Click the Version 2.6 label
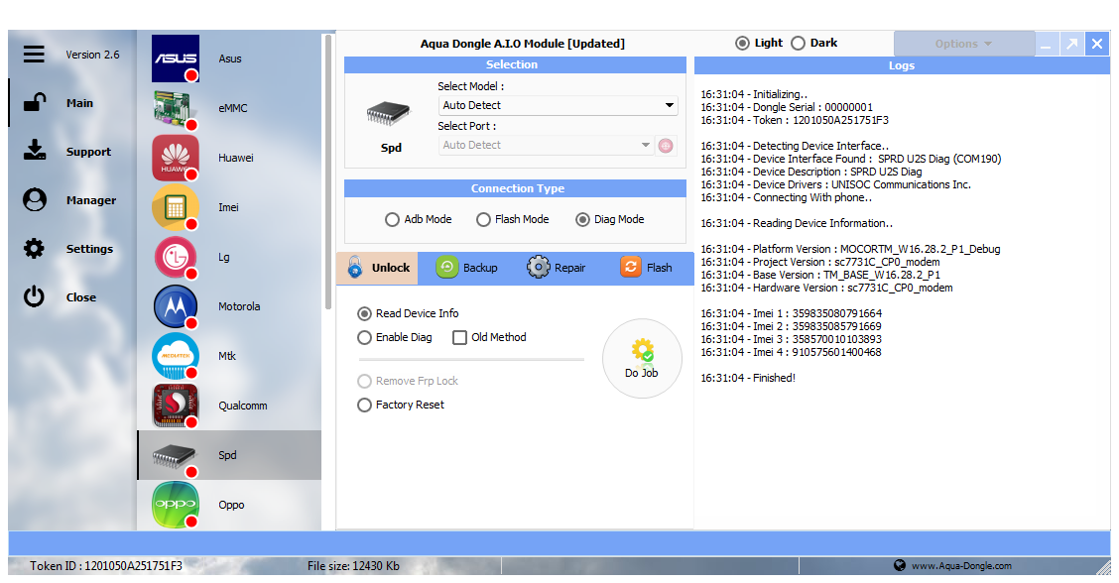Screen dimensions: 1119x583 [x=93, y=55]
